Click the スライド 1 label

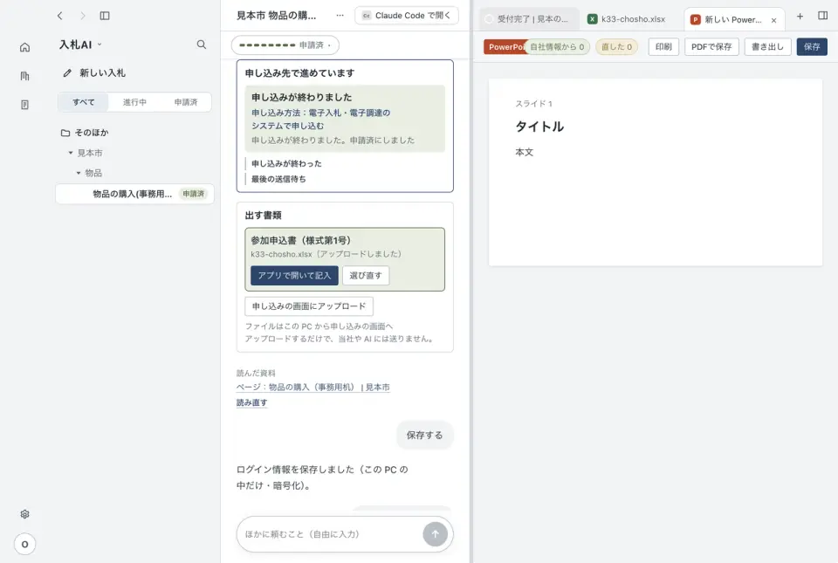533,104
